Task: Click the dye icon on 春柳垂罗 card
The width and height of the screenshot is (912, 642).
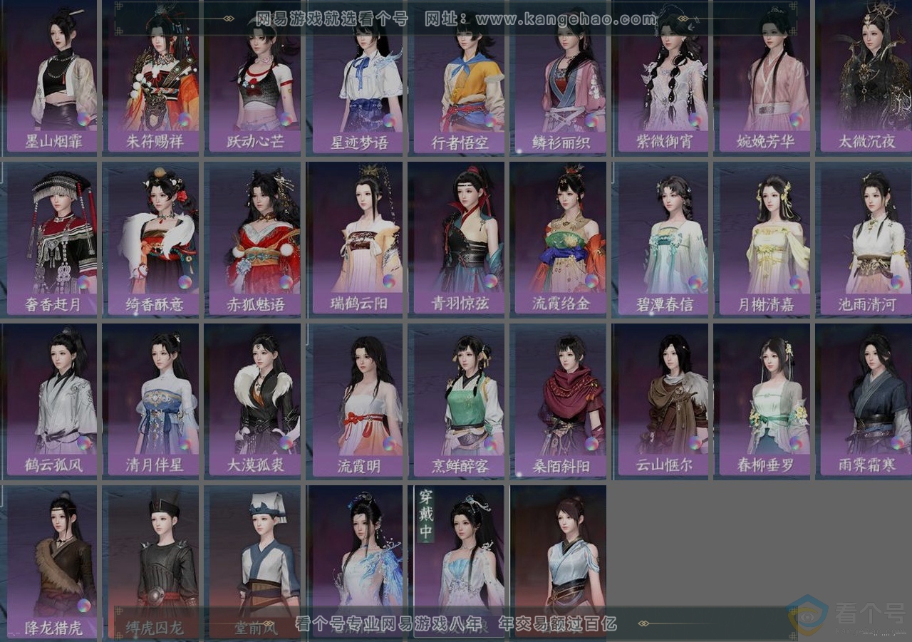Action: coord(796,443)
